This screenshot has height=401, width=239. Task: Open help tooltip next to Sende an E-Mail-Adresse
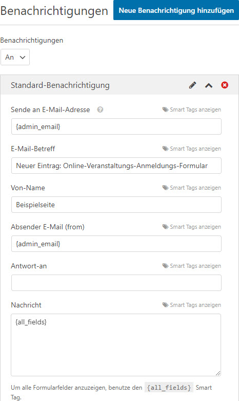pos(100,110)
